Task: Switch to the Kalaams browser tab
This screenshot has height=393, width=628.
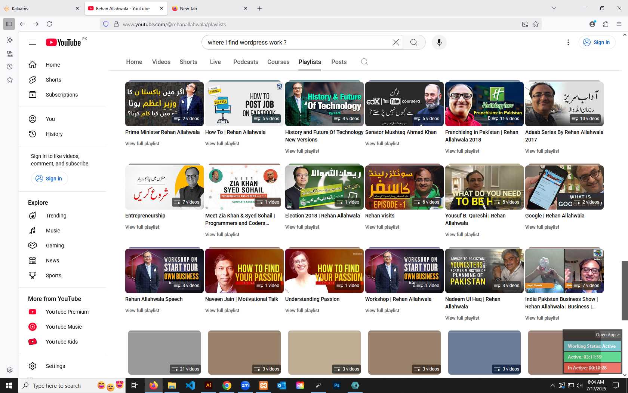Action: click(x=41, y=8)
